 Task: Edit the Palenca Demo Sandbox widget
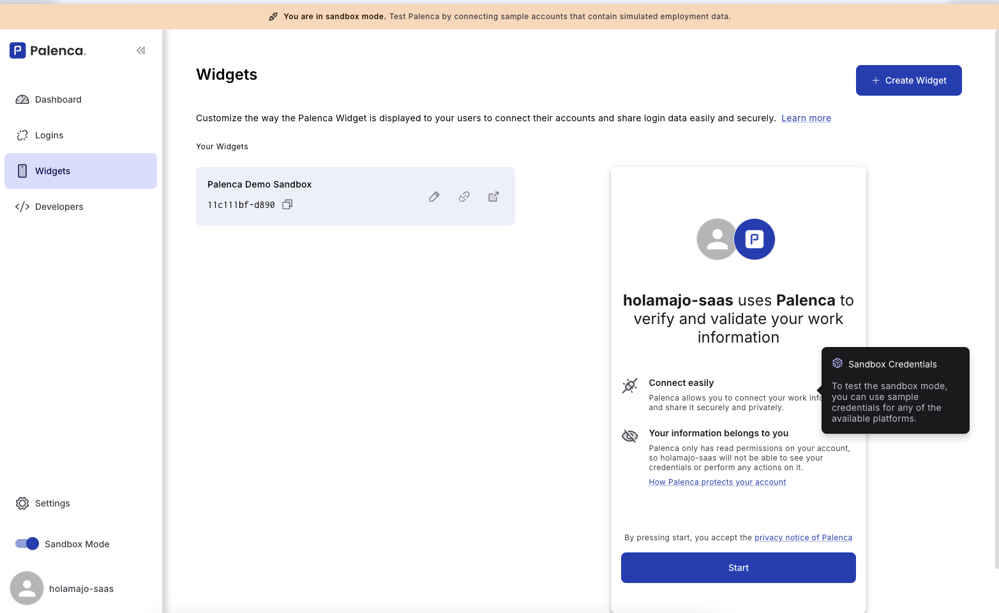pos(434,196)
